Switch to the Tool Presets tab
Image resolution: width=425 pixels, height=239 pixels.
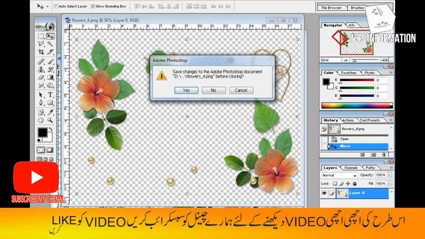click(x=370, y=120)
